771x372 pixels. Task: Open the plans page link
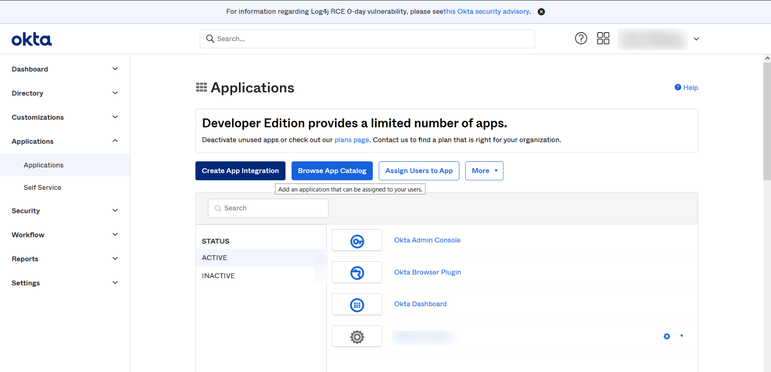352,140
